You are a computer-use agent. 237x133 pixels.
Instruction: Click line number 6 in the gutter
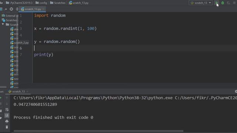21,48
